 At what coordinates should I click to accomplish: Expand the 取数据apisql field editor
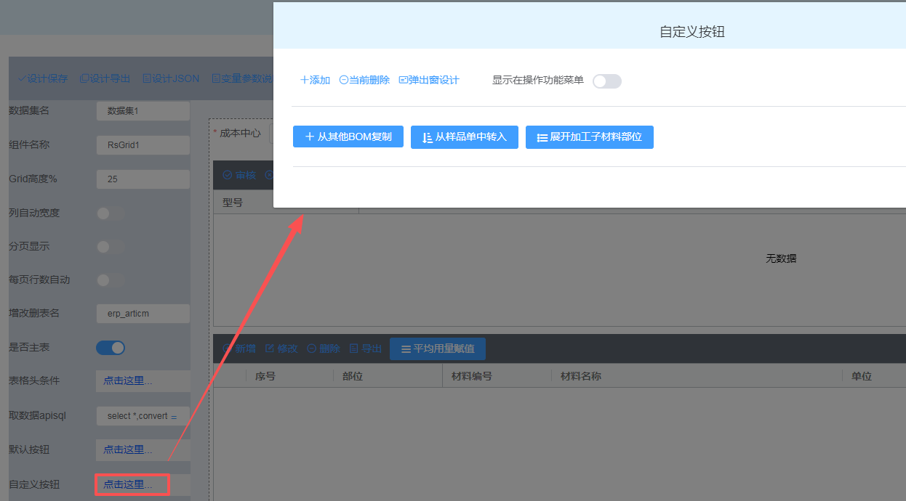174,417
